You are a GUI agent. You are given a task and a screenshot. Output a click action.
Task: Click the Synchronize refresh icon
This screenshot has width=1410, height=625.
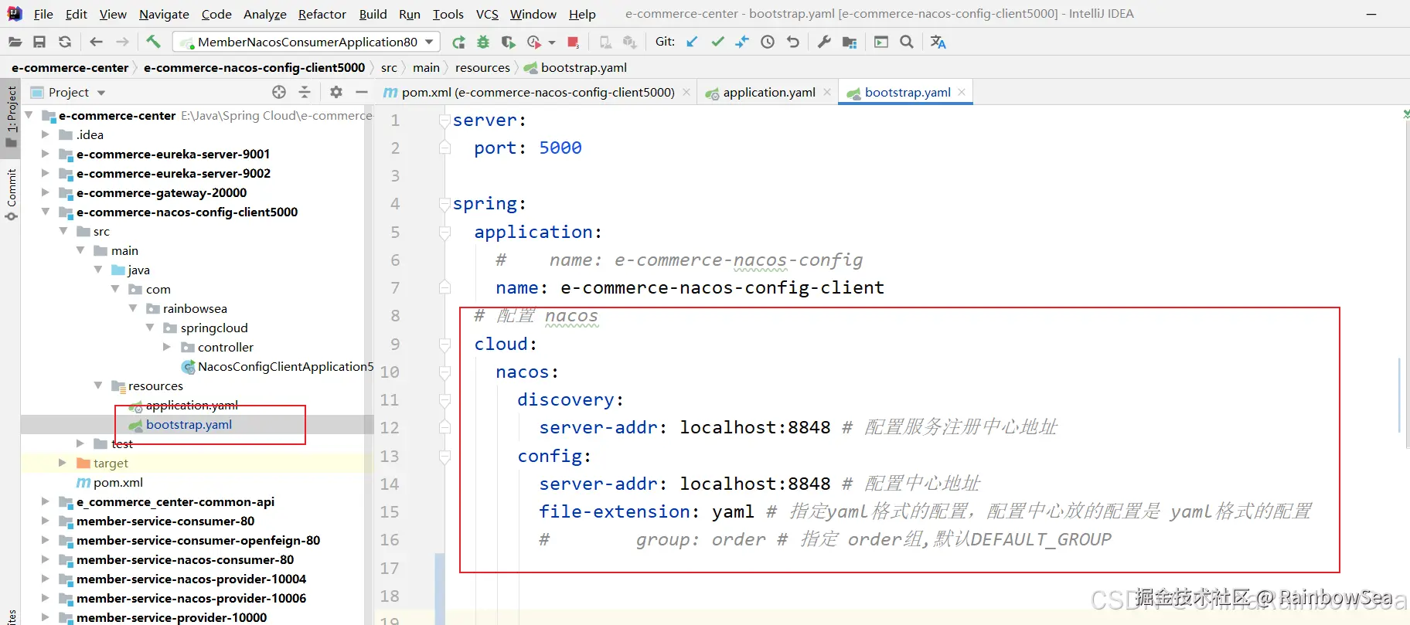coord(65,42)
